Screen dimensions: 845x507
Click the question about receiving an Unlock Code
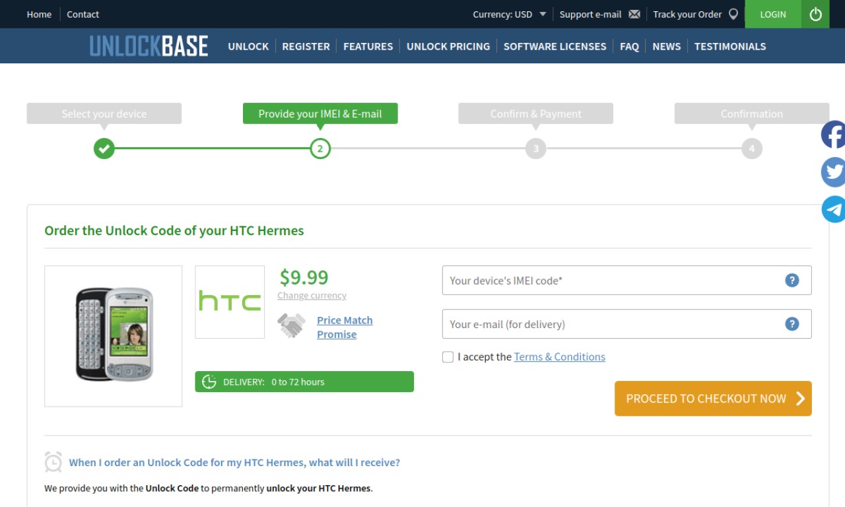[x=234, y=462]
